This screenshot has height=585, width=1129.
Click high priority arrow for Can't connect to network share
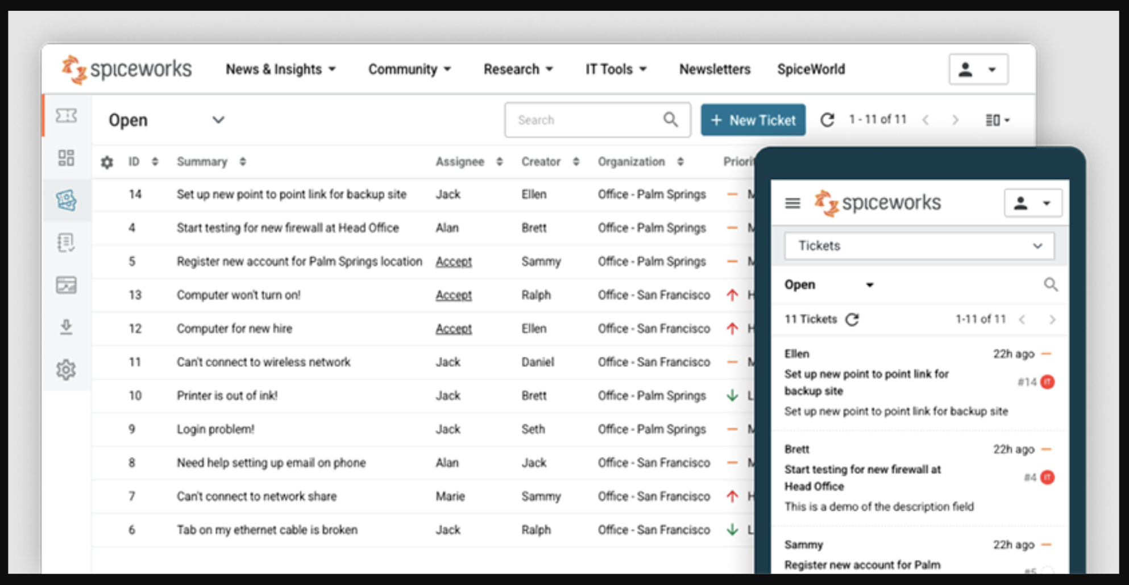[x=732, y=496]
